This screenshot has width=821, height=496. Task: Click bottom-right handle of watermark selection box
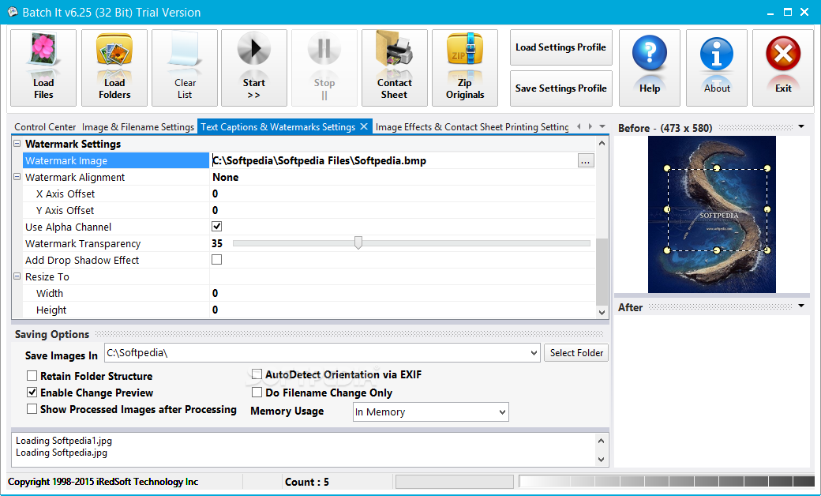767,250
